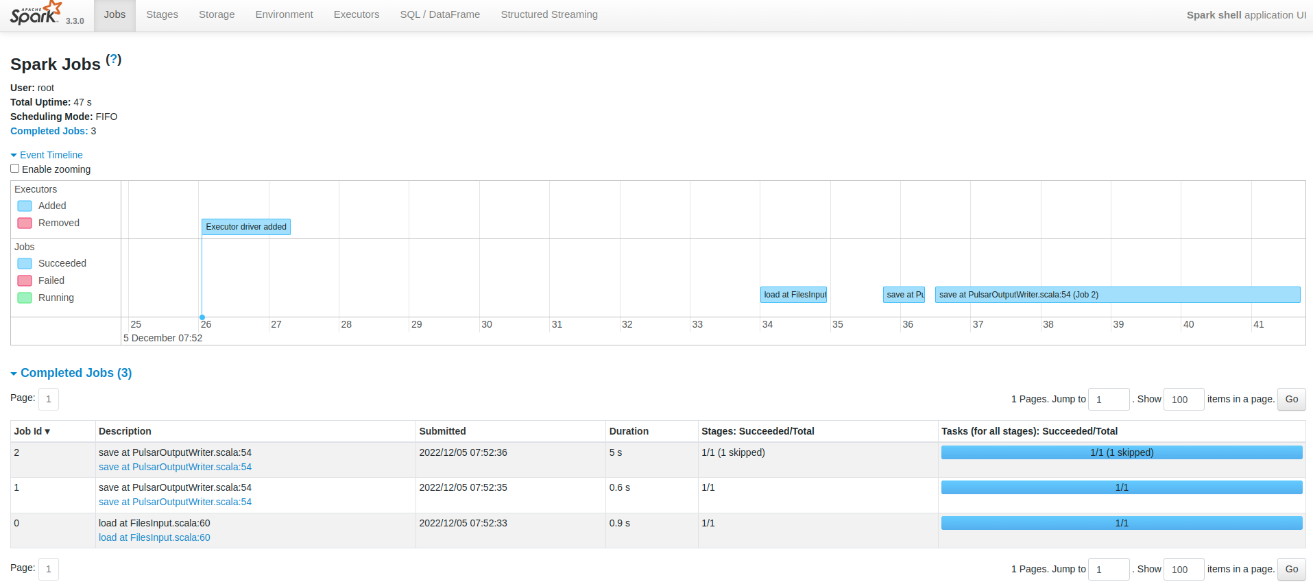Switch to Structured Streaming tab
Viewport: 1313px width, 584px height.
click(549, 14)
